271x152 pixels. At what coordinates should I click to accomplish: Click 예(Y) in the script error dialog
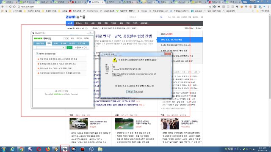pos(130,92)
